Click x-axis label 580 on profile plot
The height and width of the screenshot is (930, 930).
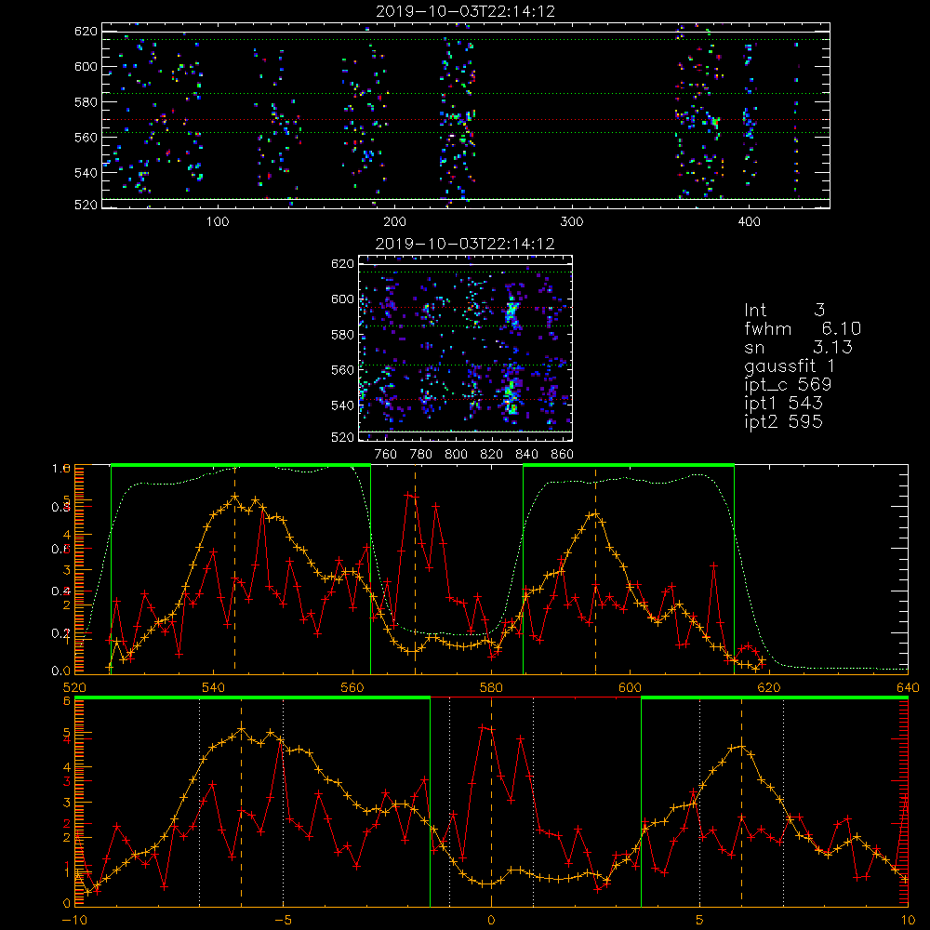click(x=491, y=687)
